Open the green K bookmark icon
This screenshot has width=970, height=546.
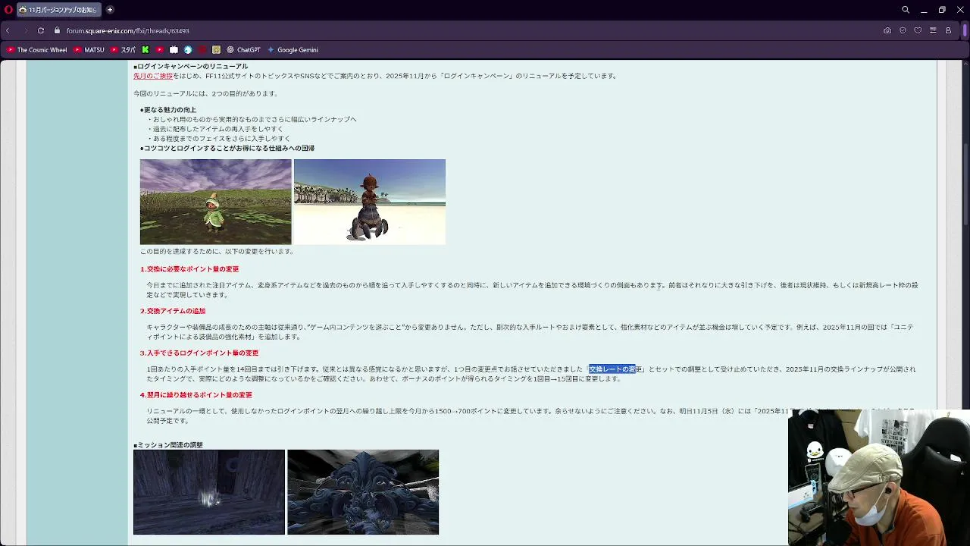tap(145, 50)
